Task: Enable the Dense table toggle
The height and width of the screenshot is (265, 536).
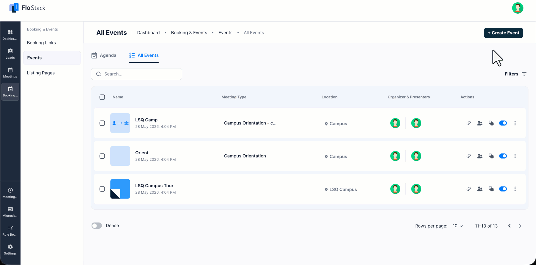Action: 97,226
